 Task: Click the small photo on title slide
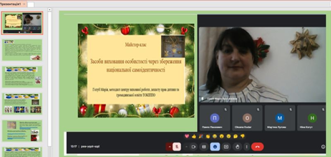(173, 46)
